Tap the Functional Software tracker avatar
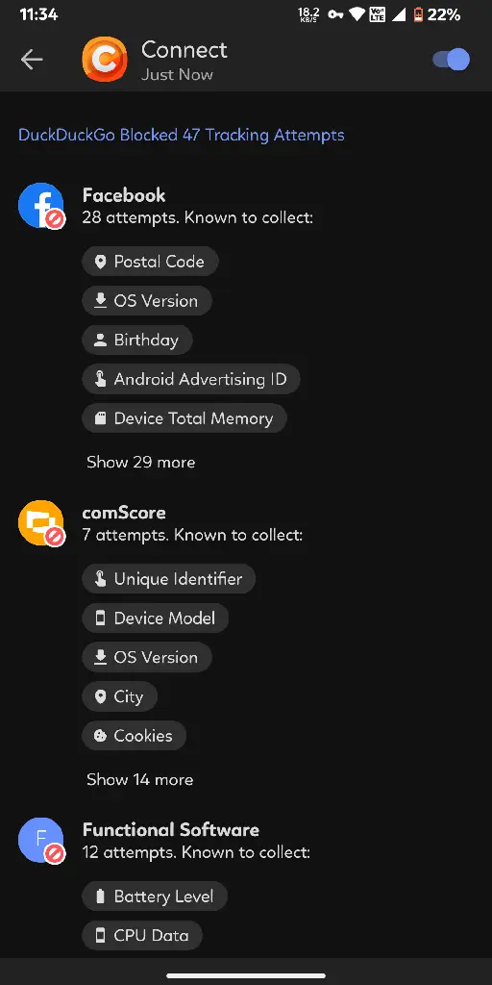This screenshot has width=492, height=985. click(x=41, y=841)
